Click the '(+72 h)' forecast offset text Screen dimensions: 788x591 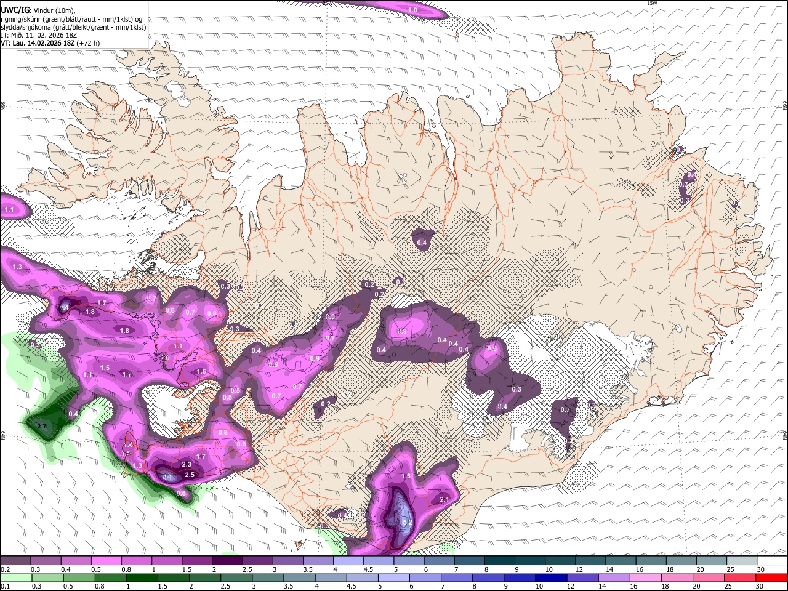pos(87,43)
